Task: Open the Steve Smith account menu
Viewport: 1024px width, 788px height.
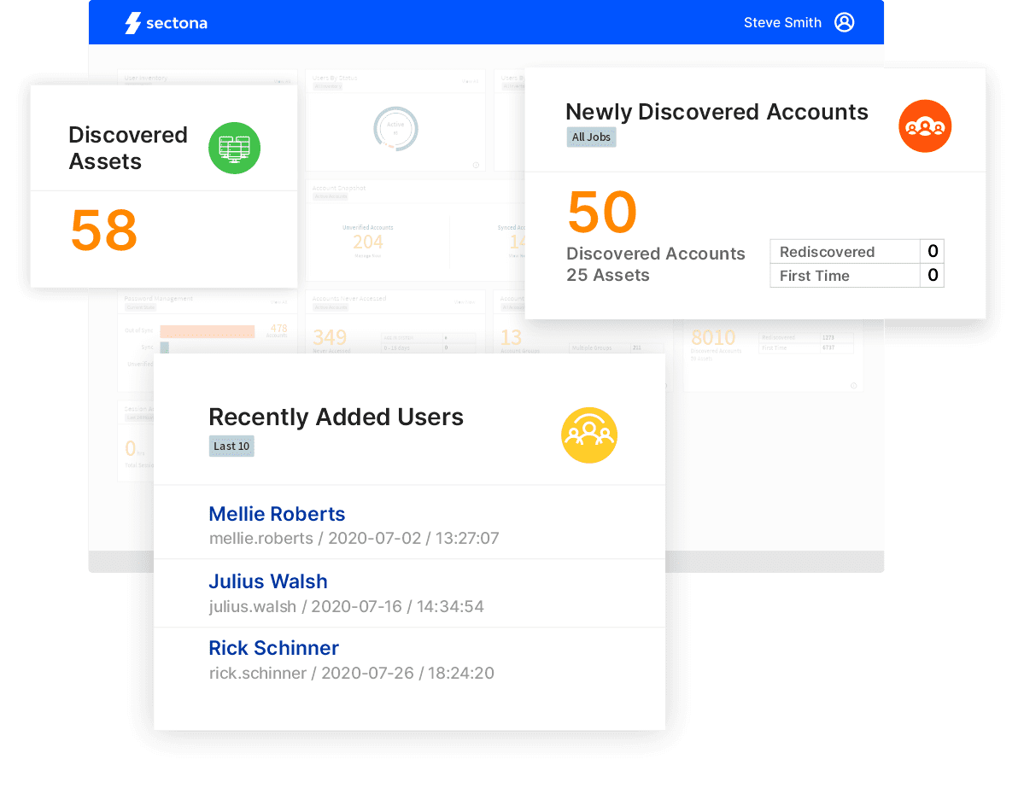Action: (782, 23)
